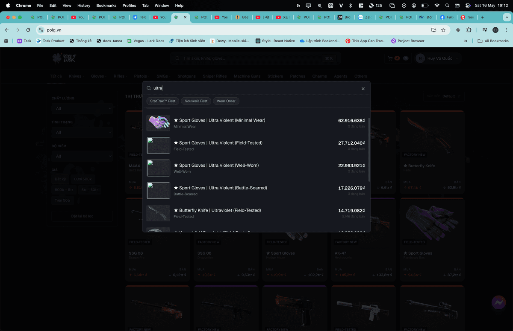Open the CHẤT LƯỢNG All dropdown
The width and height of the screenshot is (513, 331).
coord(82,108)
